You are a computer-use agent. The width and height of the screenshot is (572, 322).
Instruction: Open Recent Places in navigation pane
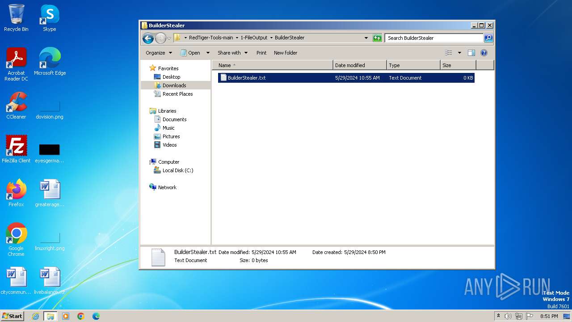pyautogui.click(x=177, y=94)
